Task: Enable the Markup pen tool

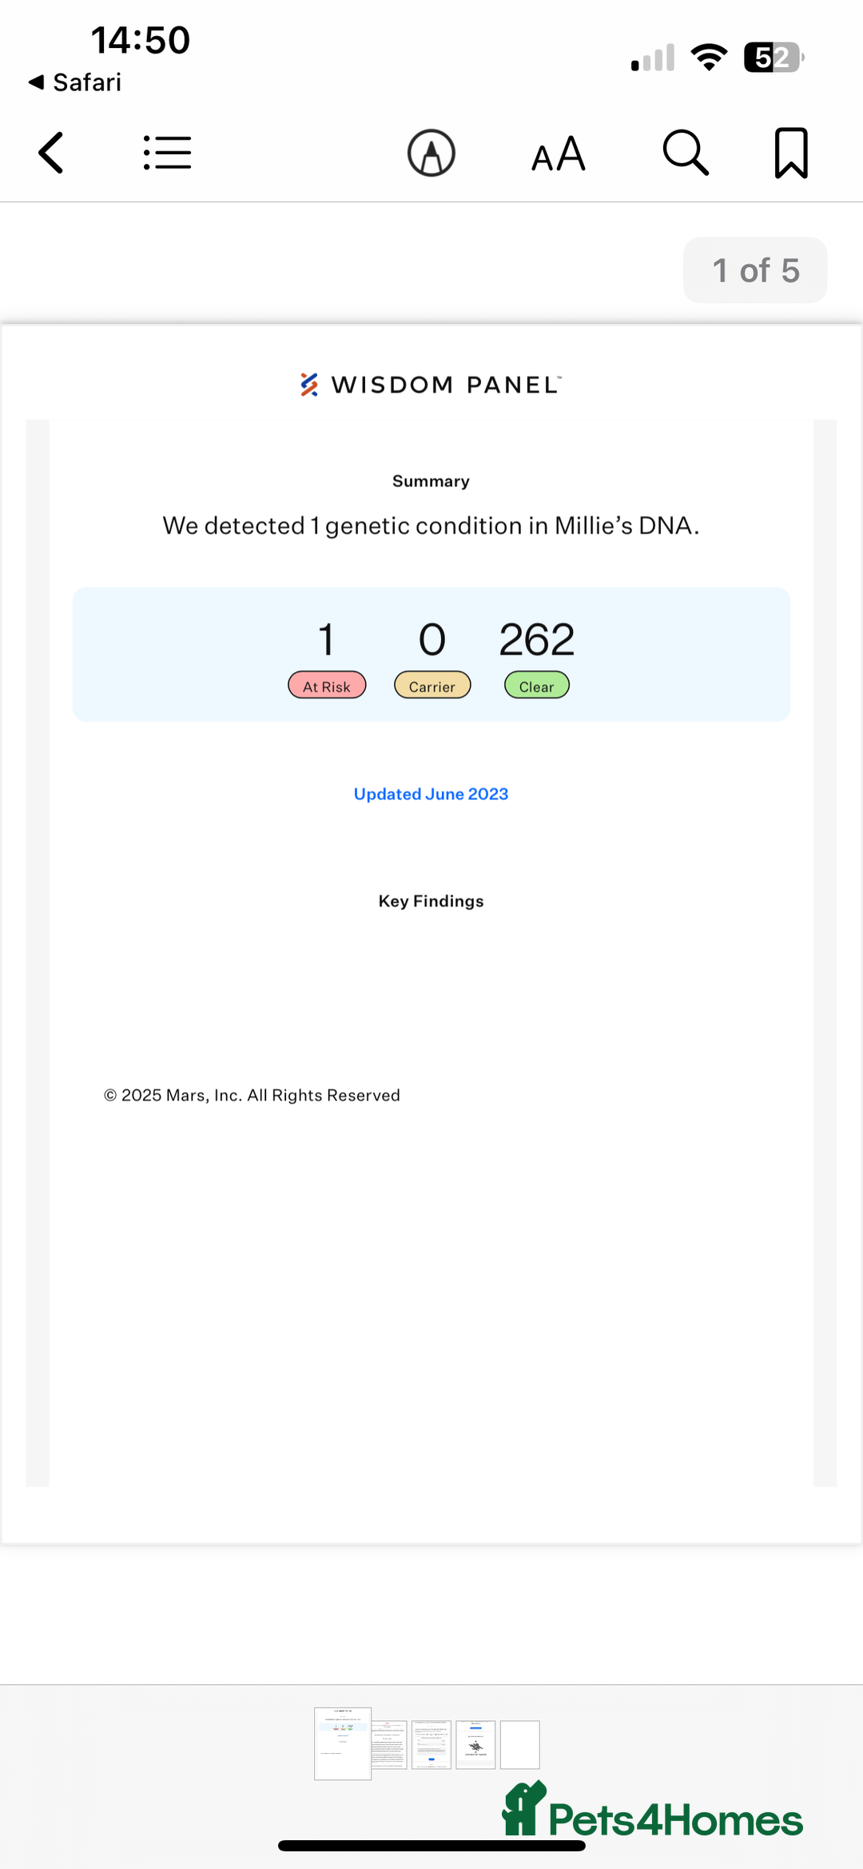Action: click(431, 153)
